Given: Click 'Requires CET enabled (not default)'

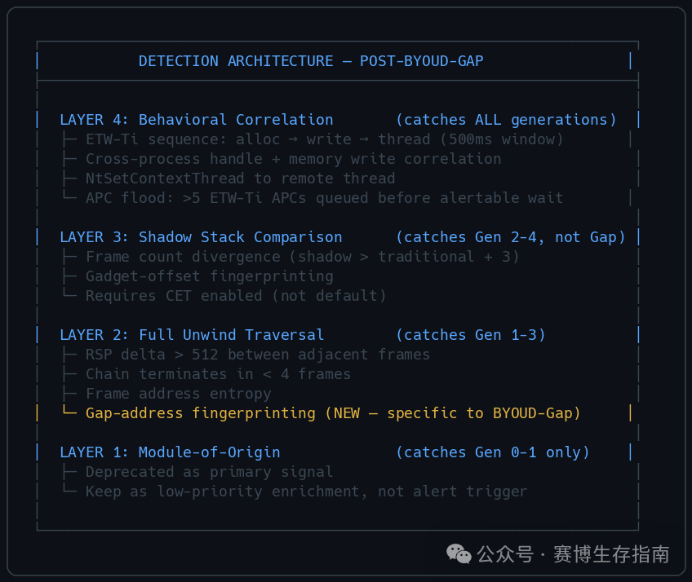Looking at the screenshot, I should 236,296.
